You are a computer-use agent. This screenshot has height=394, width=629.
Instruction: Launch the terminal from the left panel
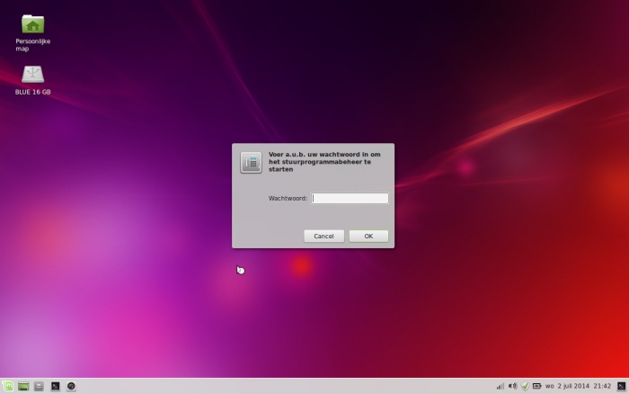[x=56, y=387]
